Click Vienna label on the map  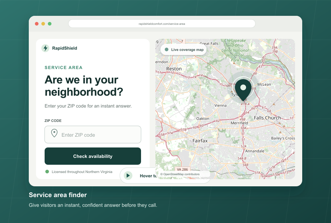click(x=221, y=105)
